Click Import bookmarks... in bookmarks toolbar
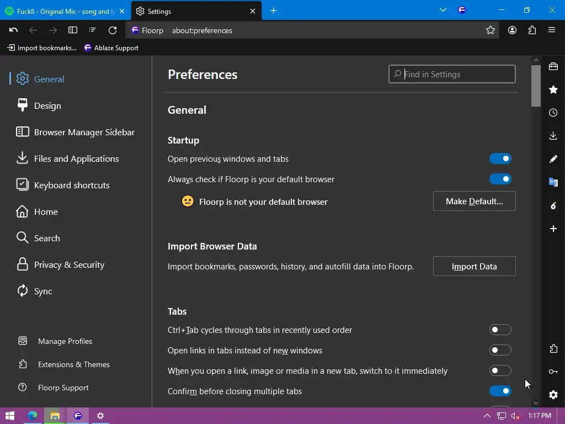Screen dimensions: 565x424 click(42, 47)
